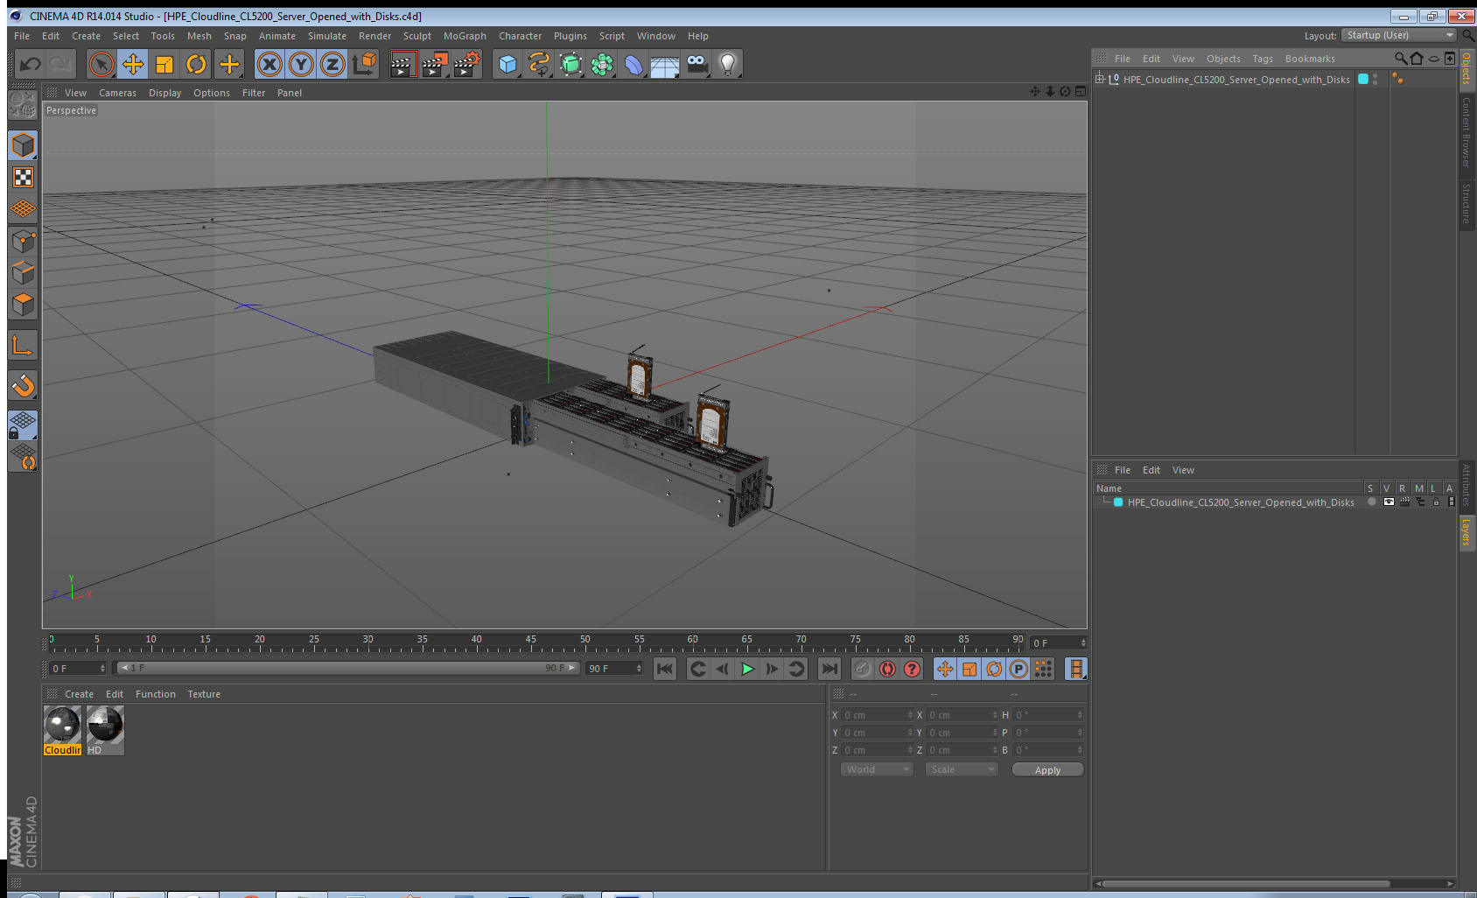This screenshot has height=898, width=1477.
Task: Click the layer color swatch in Layers panel
Action: point(1118,502)
